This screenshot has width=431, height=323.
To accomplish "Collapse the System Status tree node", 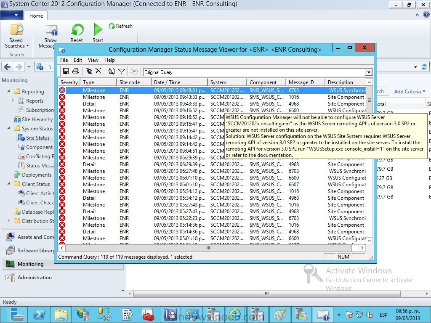I will point(8,128).
